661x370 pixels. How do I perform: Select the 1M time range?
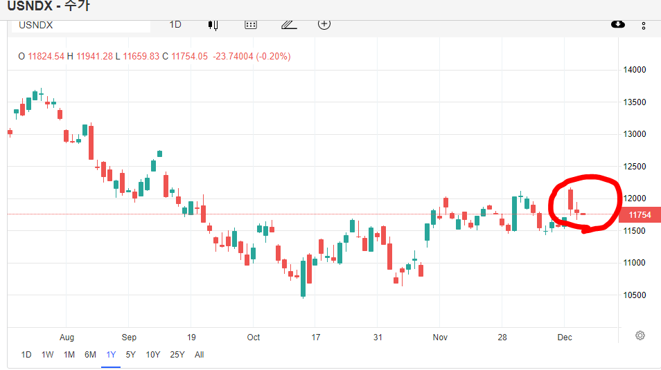[69, 354]
